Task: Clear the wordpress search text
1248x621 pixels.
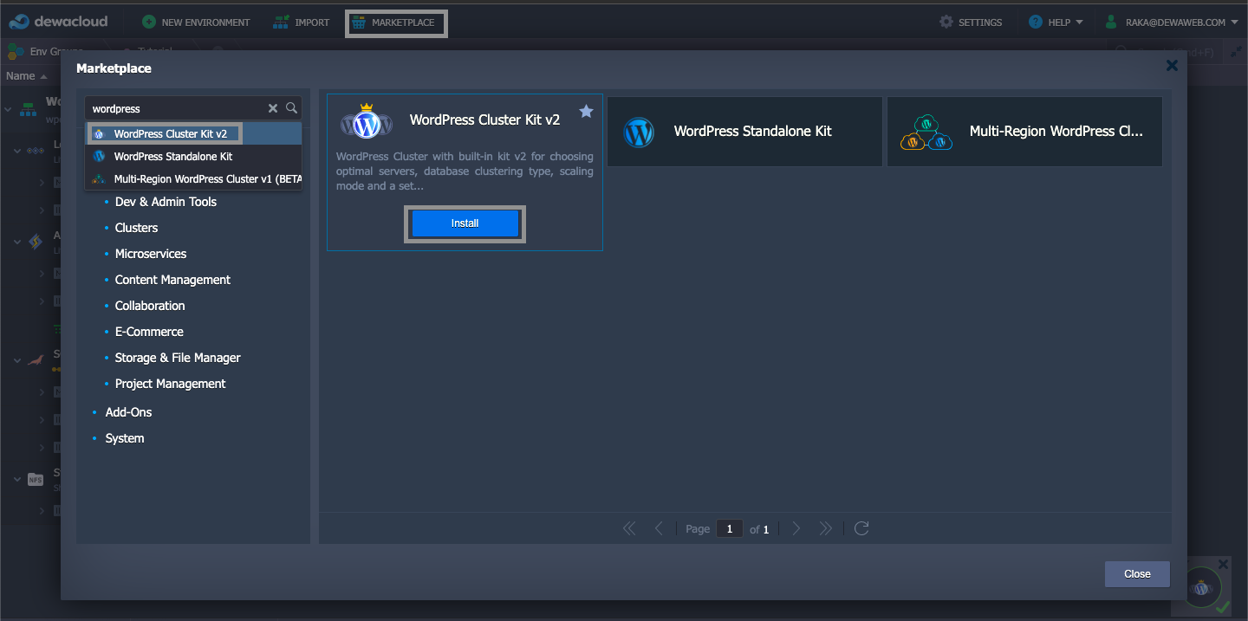Action: point(273,108)
